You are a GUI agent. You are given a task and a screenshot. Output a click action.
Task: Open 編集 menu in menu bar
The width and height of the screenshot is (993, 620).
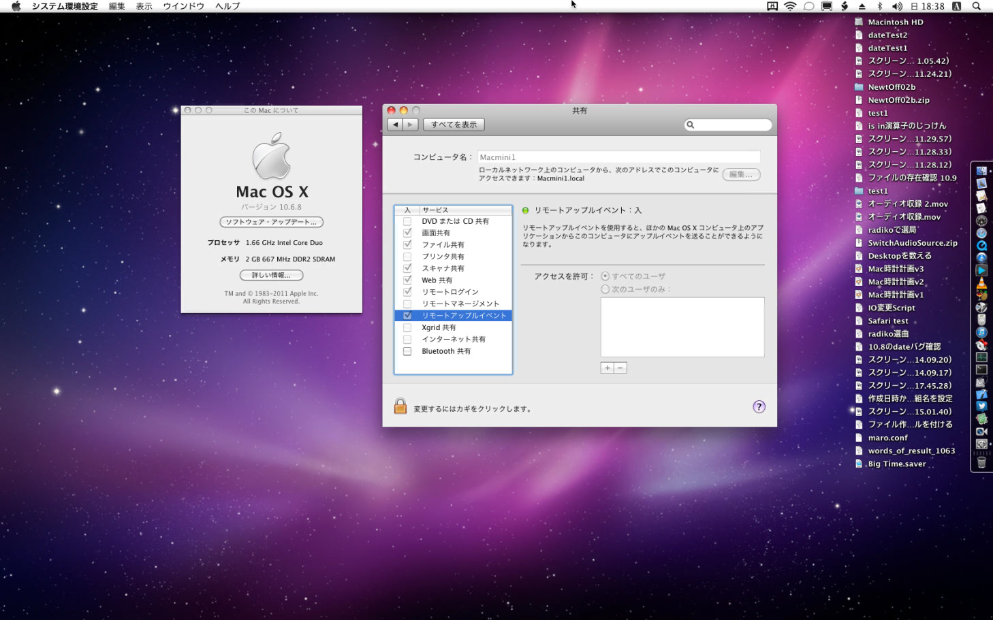click(x=117, y=6)
